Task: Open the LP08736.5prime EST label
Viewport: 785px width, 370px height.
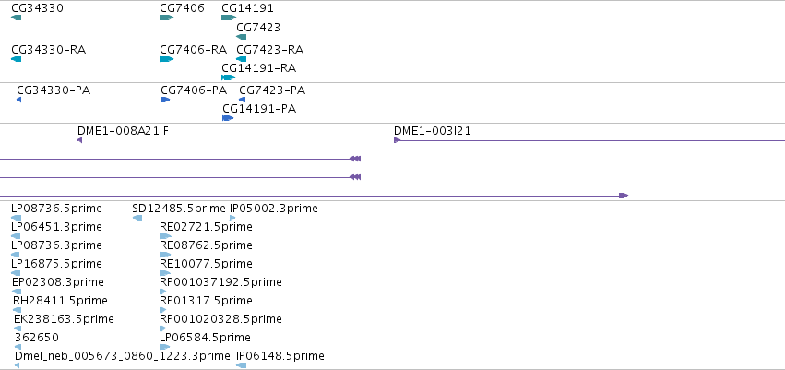Action: 56,209
